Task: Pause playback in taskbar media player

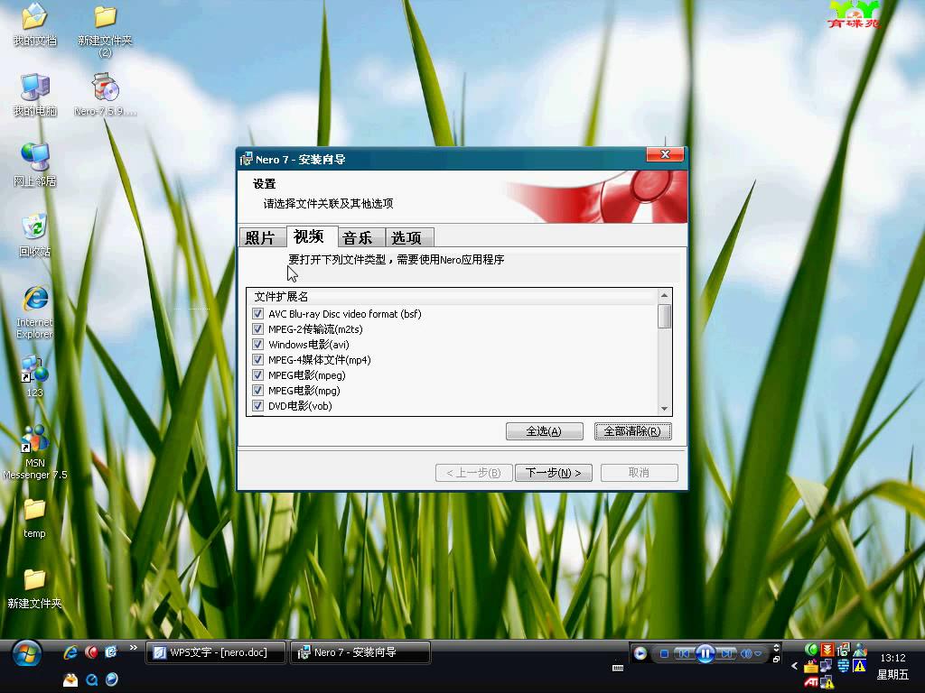Action: (705, 653)
